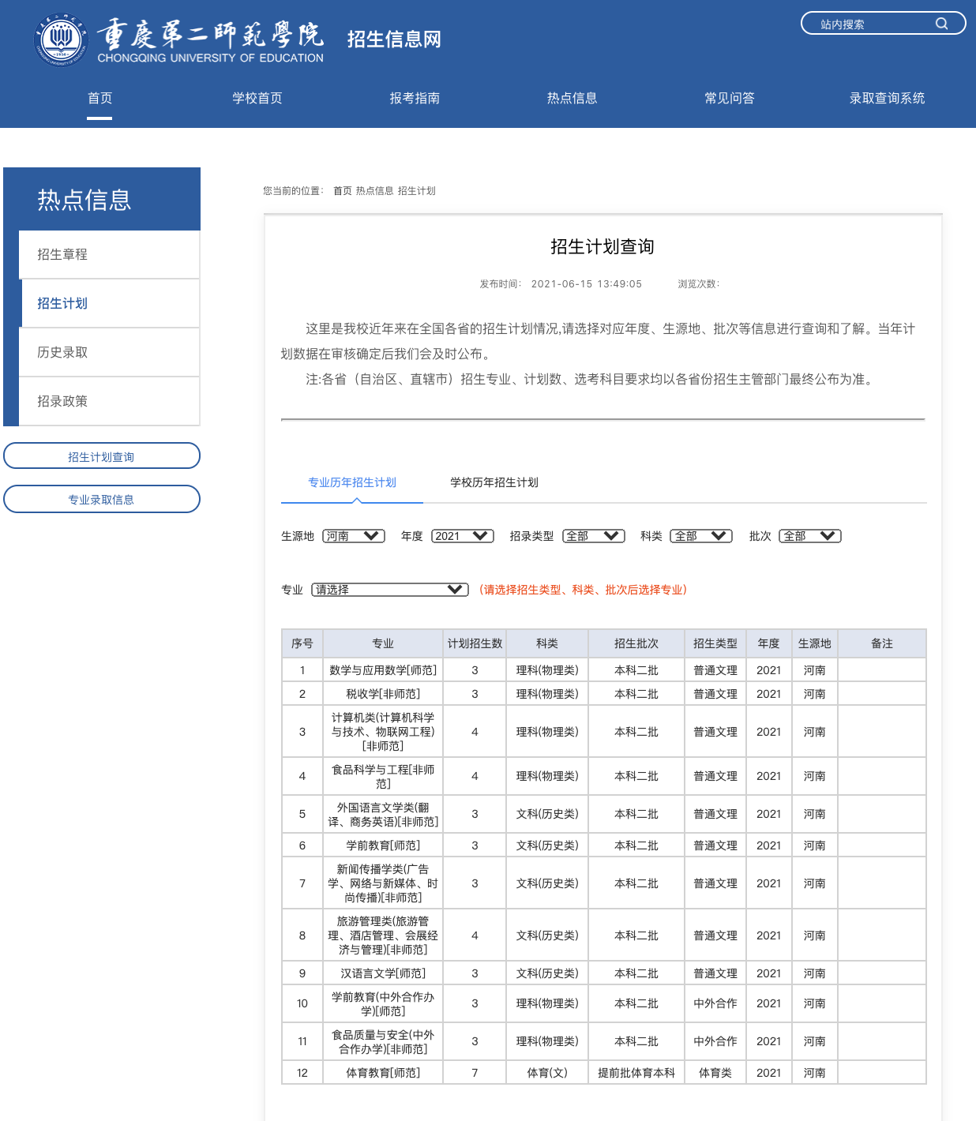
Task: Click the 招生计划查询 button
Action: (101, 456)
